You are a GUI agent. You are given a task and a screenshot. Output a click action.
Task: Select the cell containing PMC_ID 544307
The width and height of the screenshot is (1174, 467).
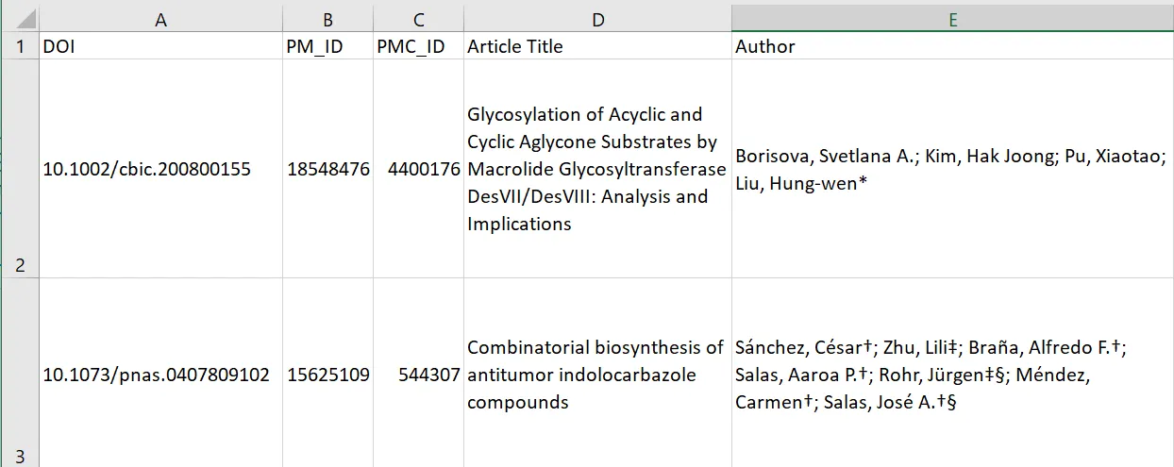point(418,375)
